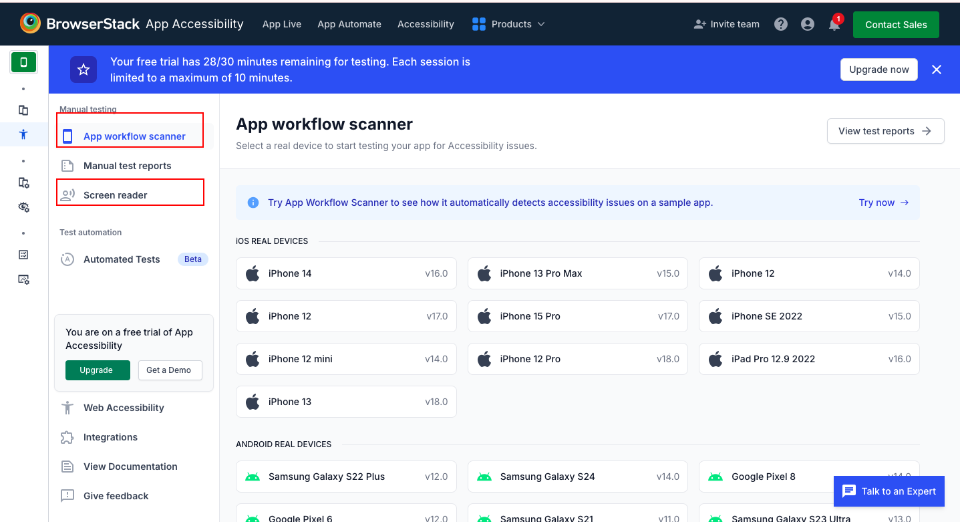Screen dimensions: 960x522
Task: Click the green Upgrade button in sidebar
Action: pos(98,370)
